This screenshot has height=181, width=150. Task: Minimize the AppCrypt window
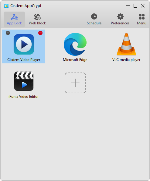tap(128, 6)
